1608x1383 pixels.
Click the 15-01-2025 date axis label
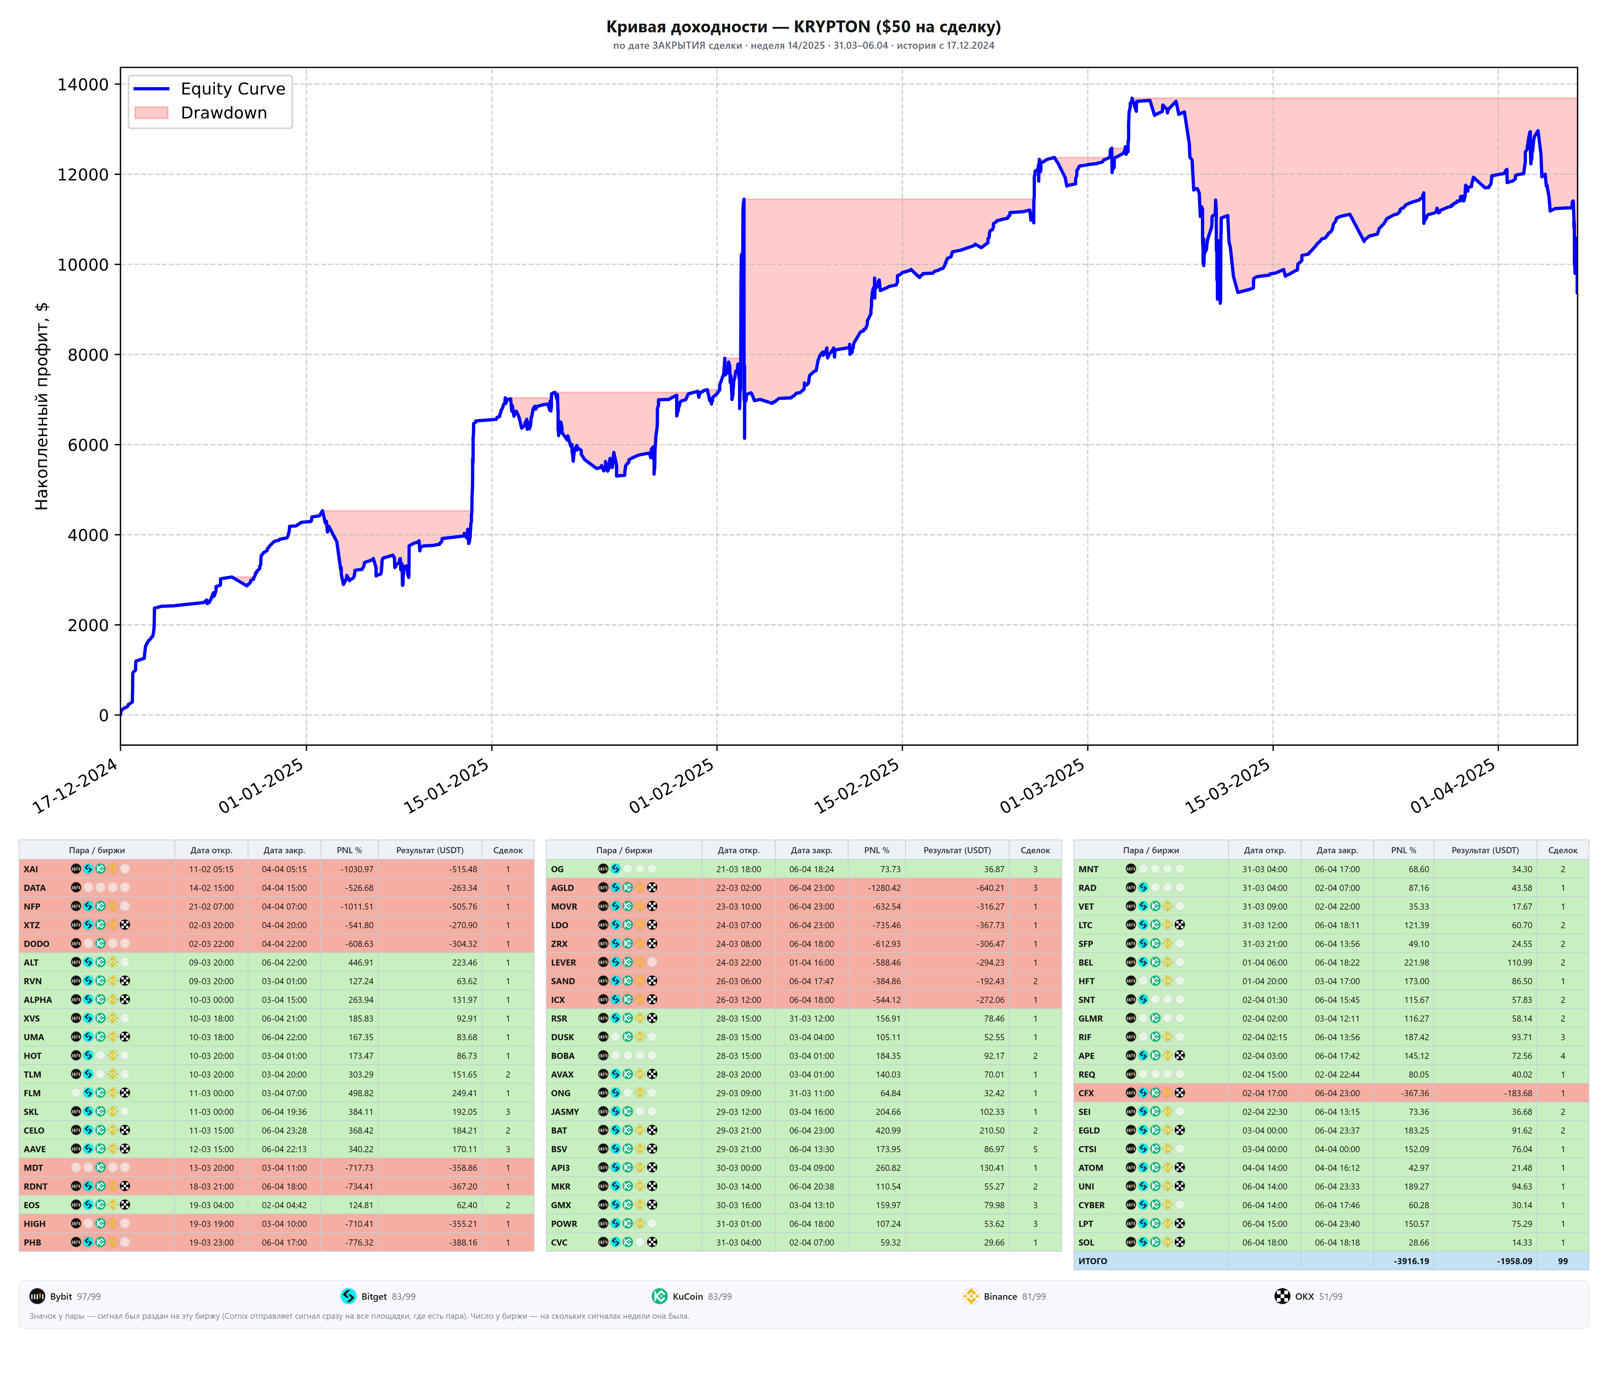(x=446, y=785)
